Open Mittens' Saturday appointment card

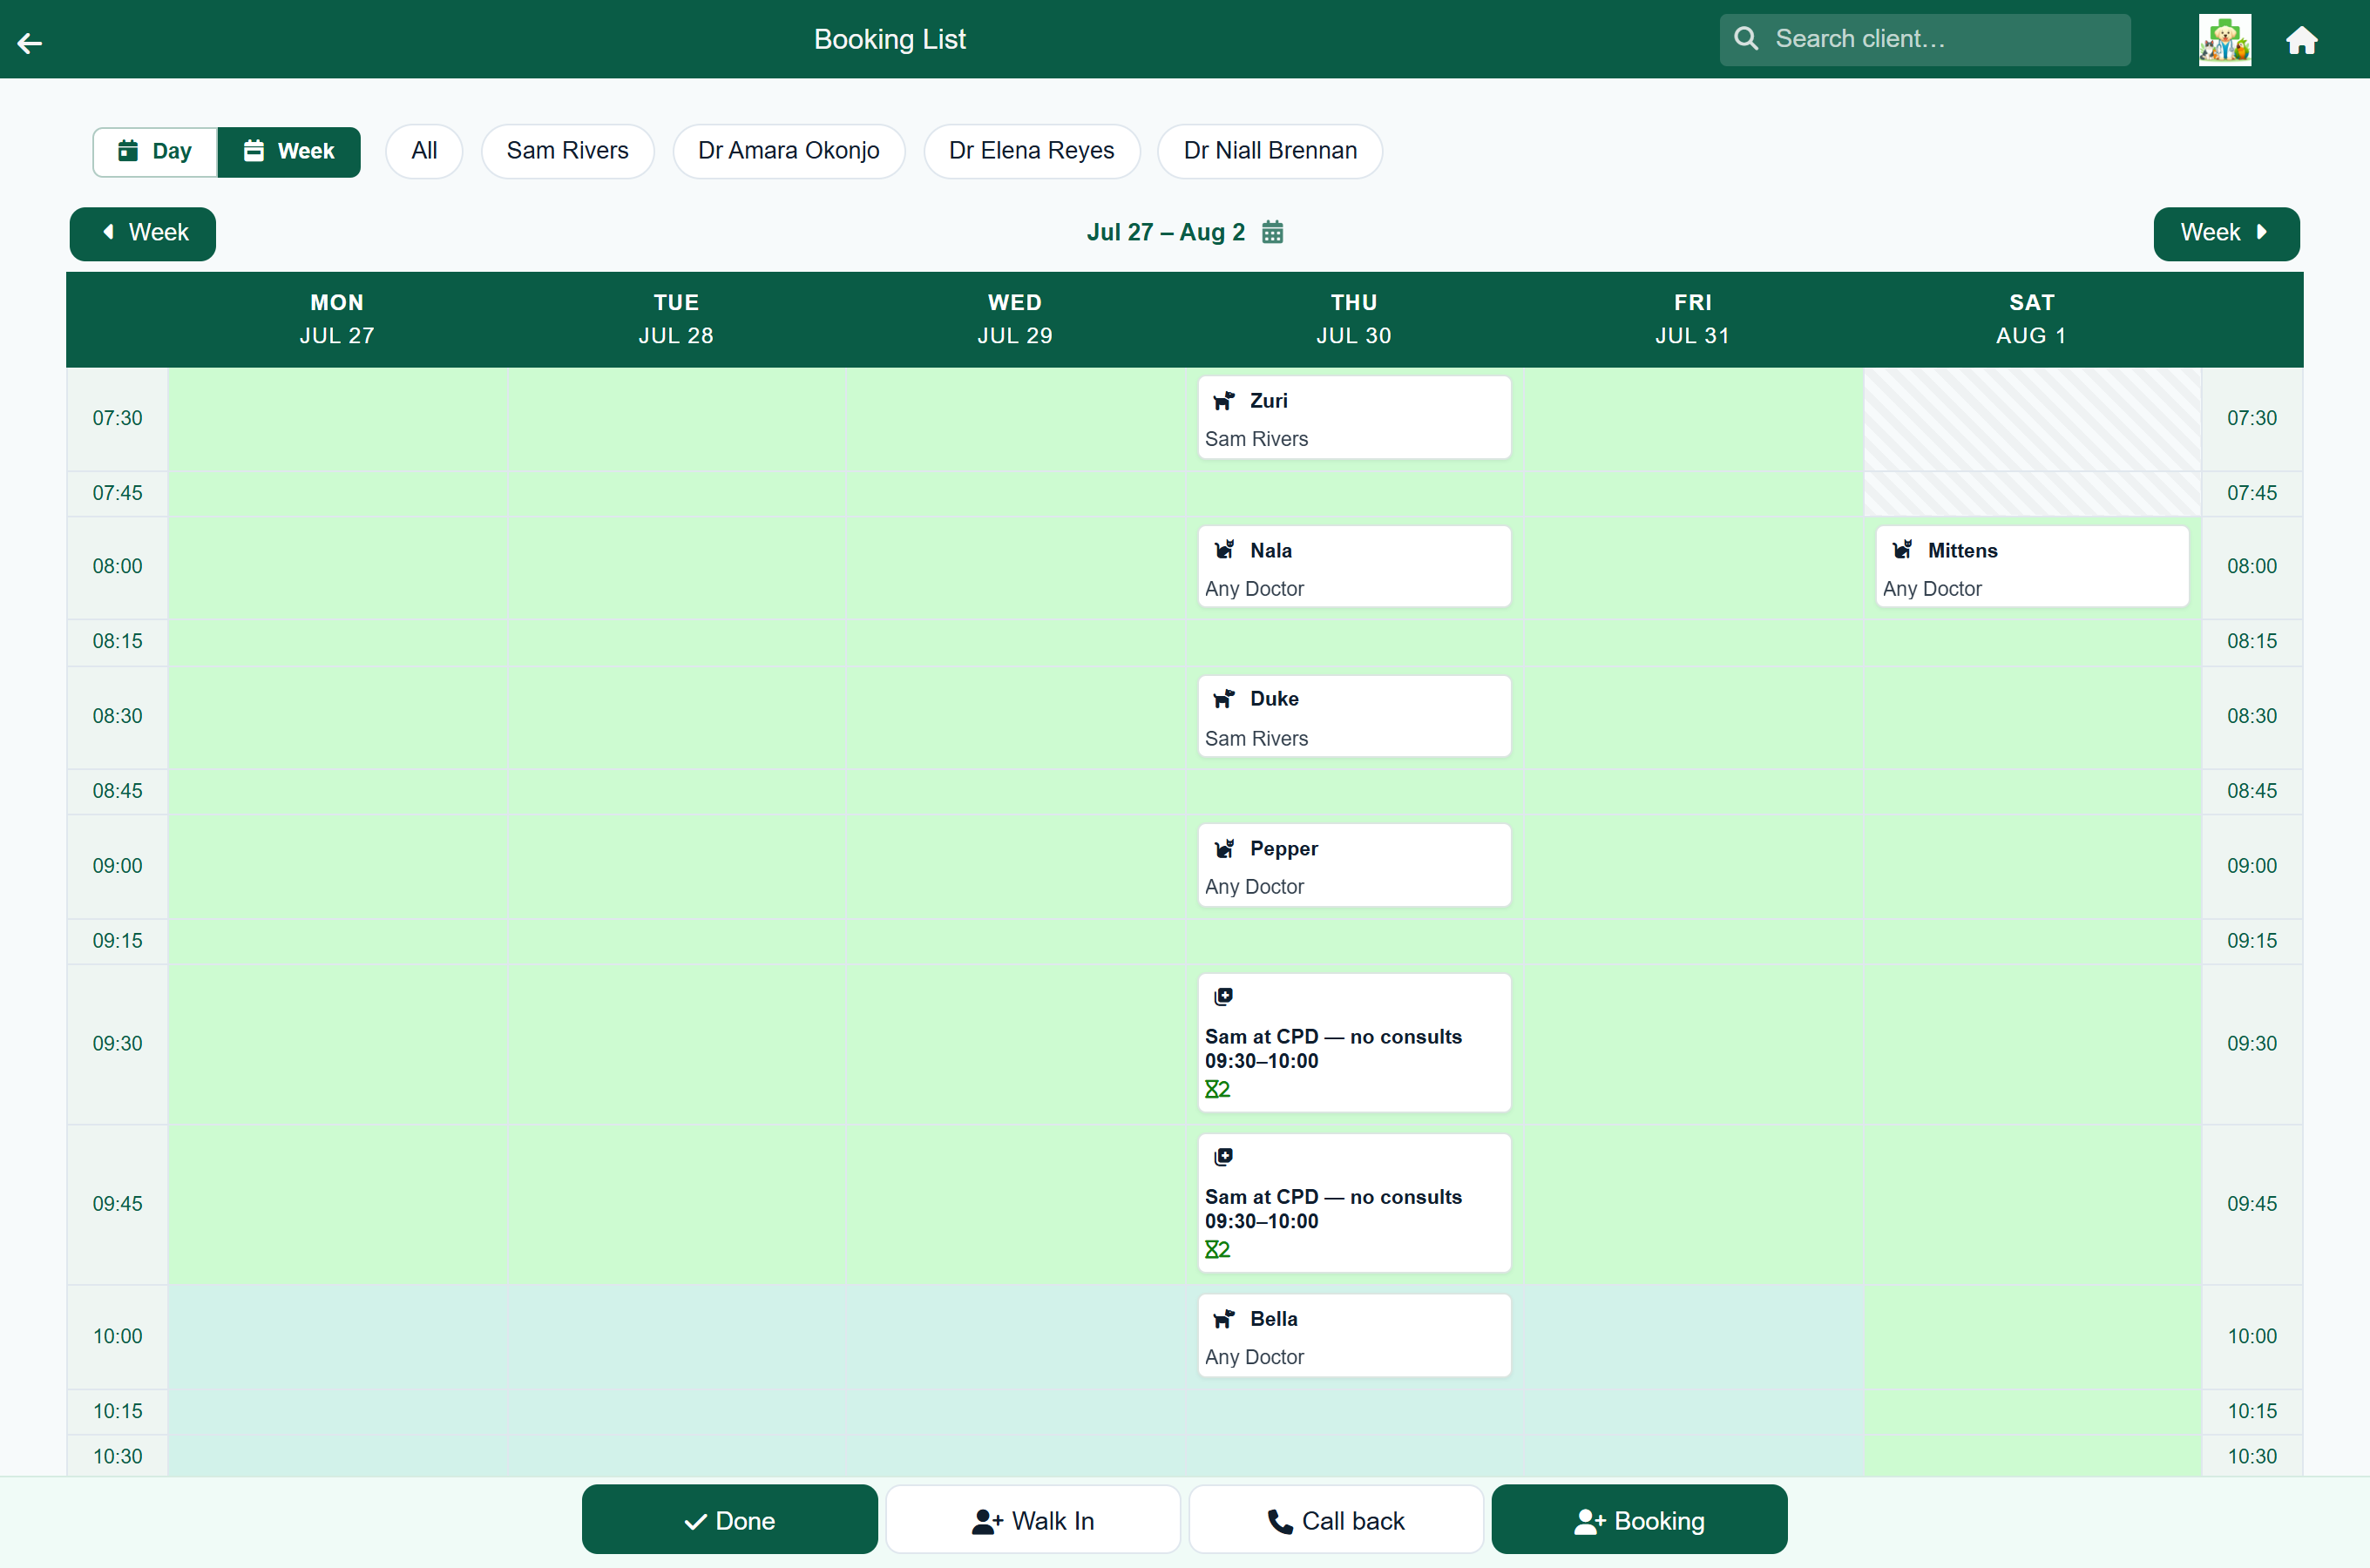click(x=2031, y=566)
